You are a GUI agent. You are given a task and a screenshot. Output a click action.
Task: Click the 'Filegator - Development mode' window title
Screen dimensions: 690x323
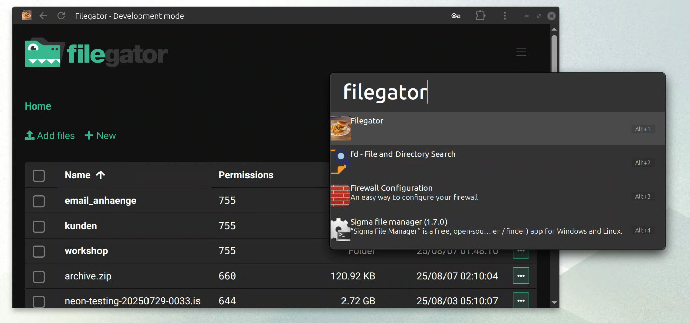129,16
